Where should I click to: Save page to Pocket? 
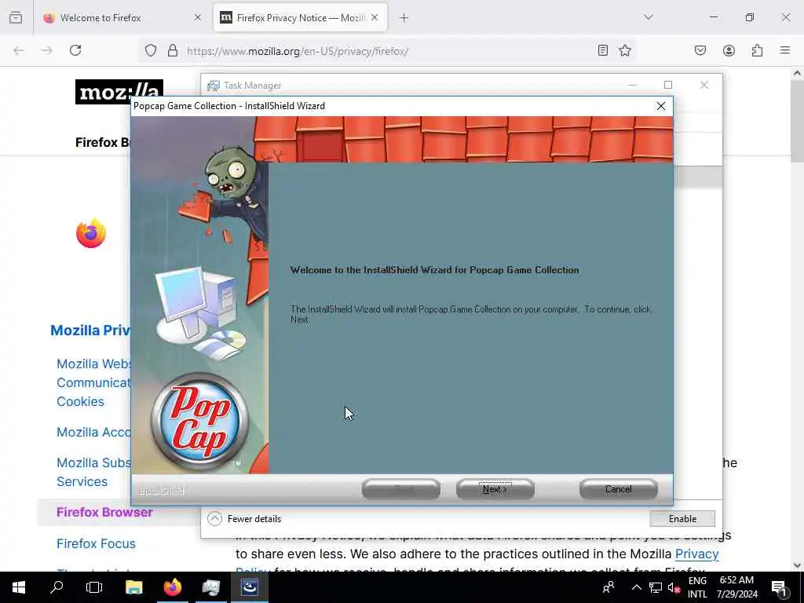click(x=700, y=50)
